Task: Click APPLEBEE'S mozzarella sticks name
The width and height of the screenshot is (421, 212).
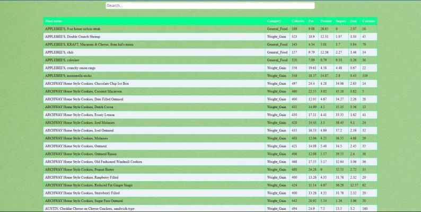Action: pos(68,76)
